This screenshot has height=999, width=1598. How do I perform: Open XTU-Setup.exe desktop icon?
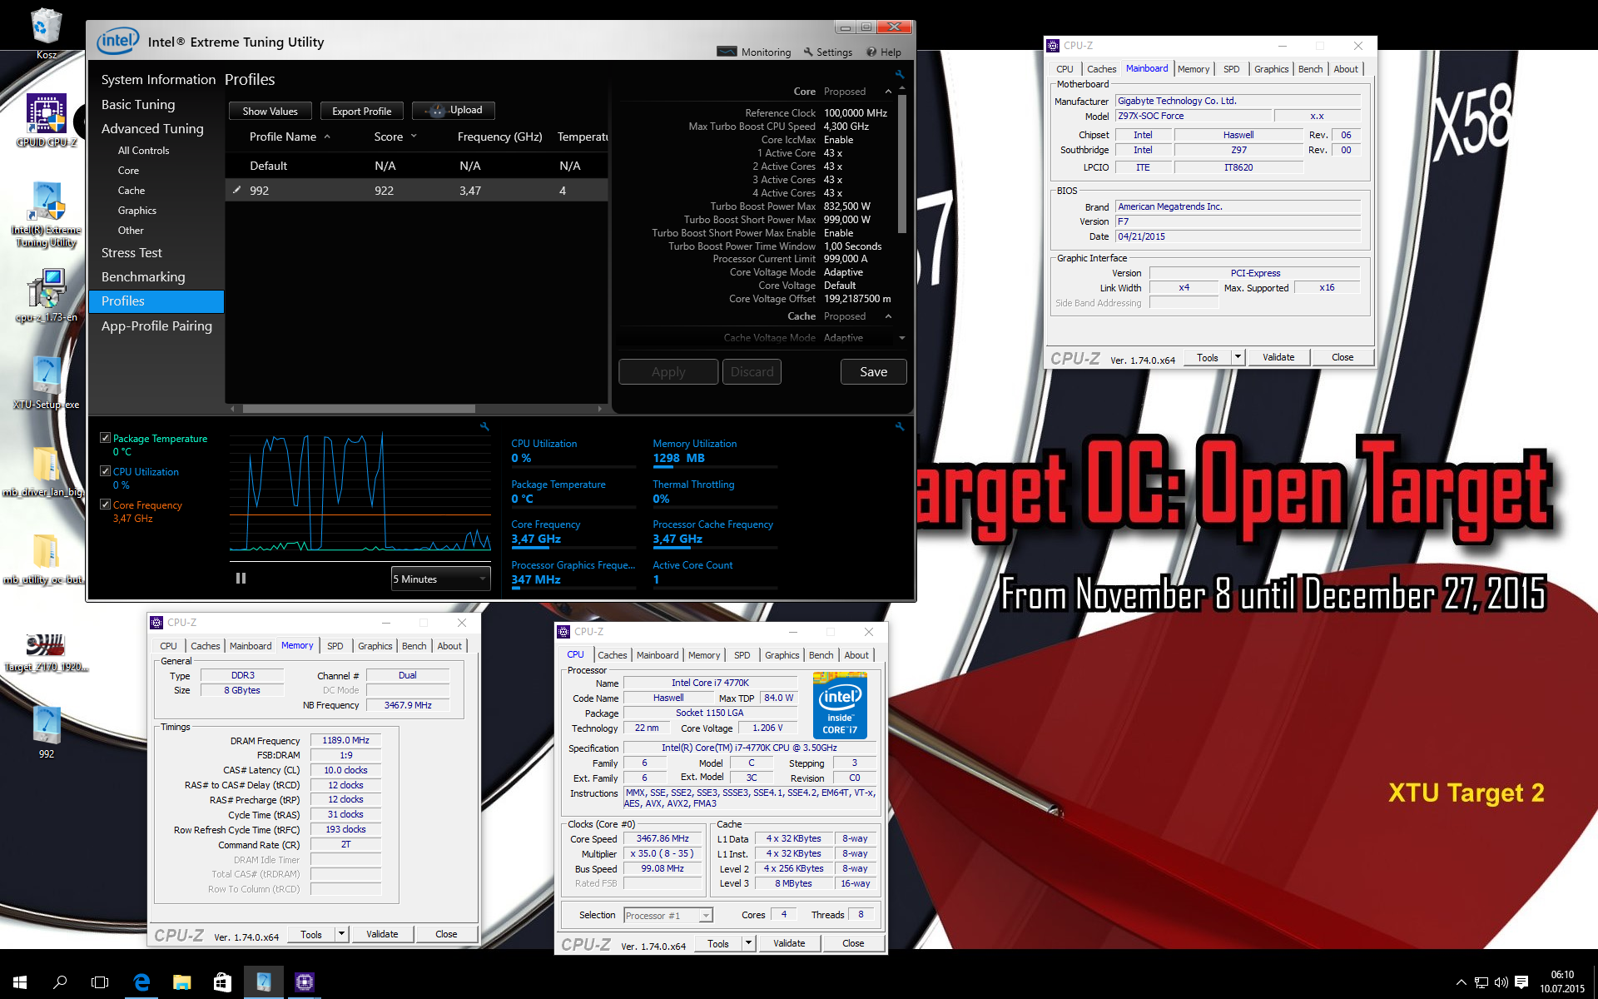click(47, 383)
